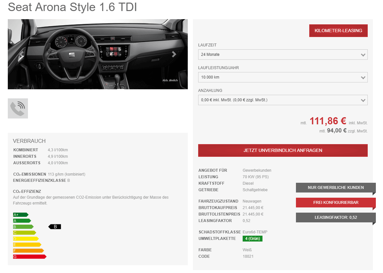Click the Ausserorts value 4,0 l/100km
This screenshot has height=273, width=383.
58,163
